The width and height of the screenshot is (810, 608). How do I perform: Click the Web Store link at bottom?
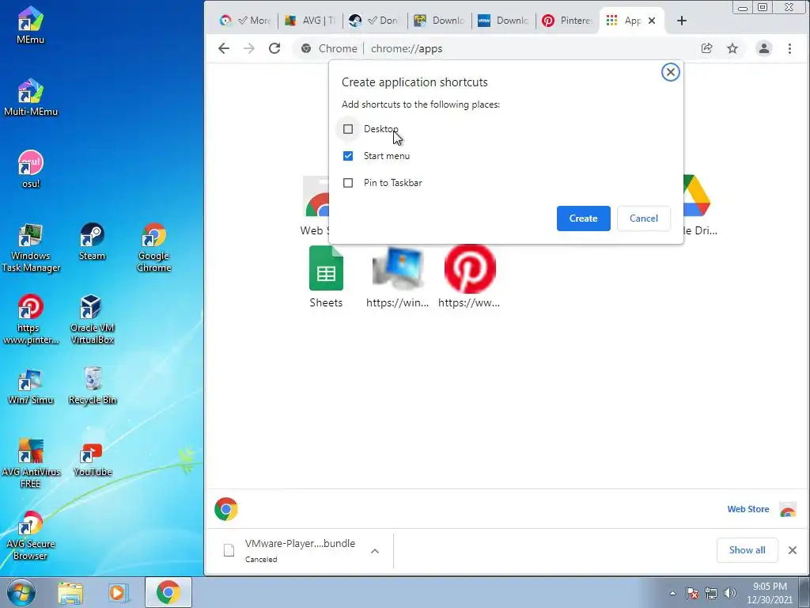coord(748,509)
